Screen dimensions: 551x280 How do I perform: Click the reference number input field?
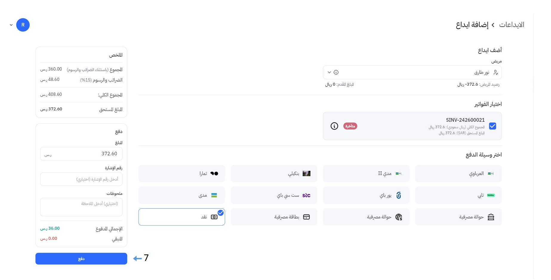[81, 179]
